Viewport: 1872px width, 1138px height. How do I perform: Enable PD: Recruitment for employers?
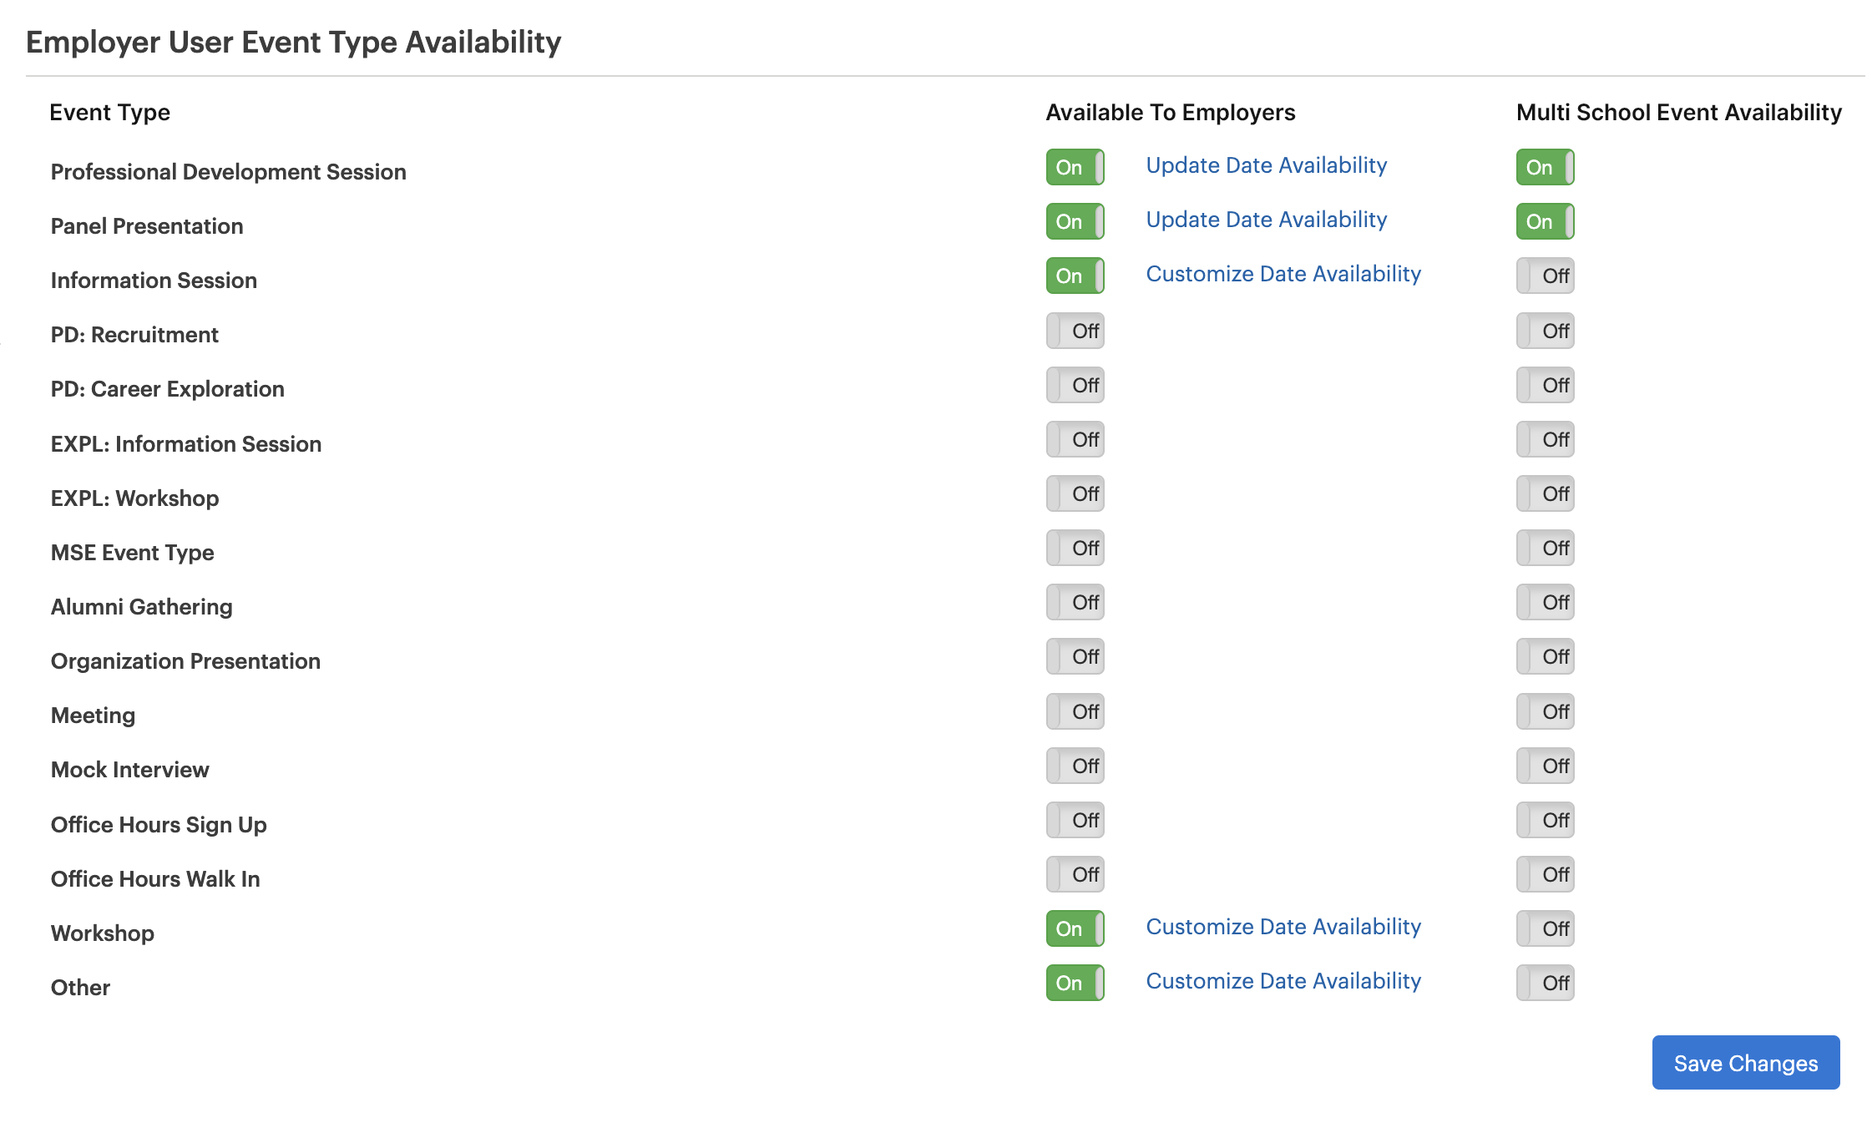tap(1075, 331)
